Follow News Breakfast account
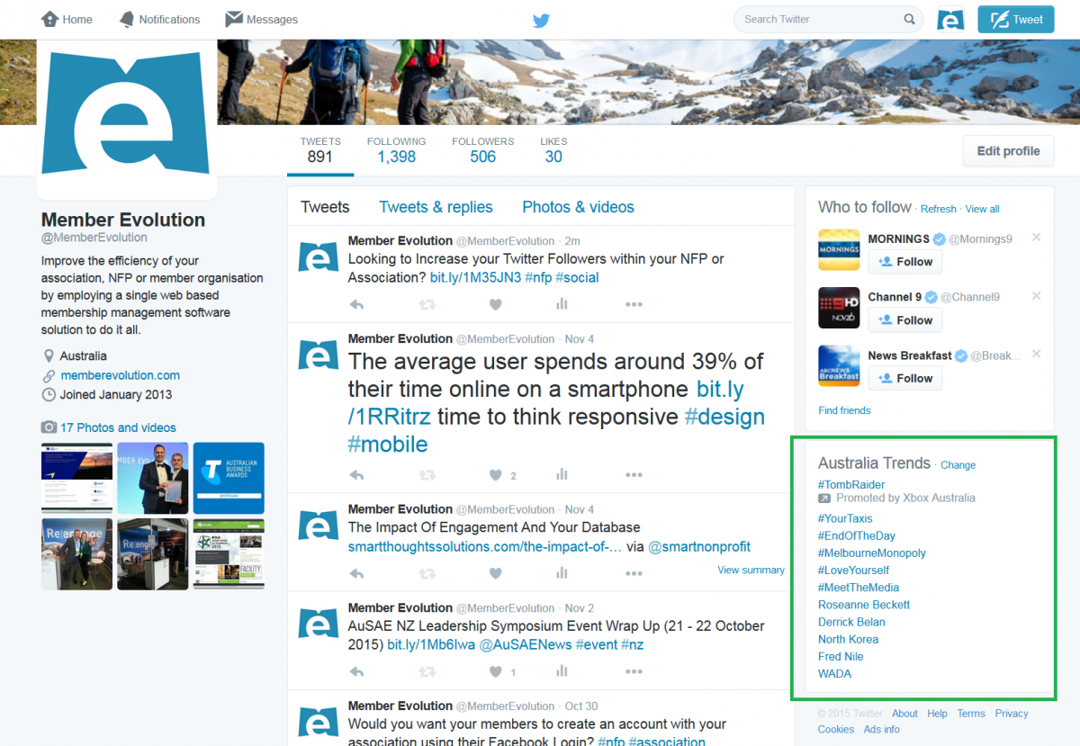Screen dimensions: 1080x746 point(904,378)
